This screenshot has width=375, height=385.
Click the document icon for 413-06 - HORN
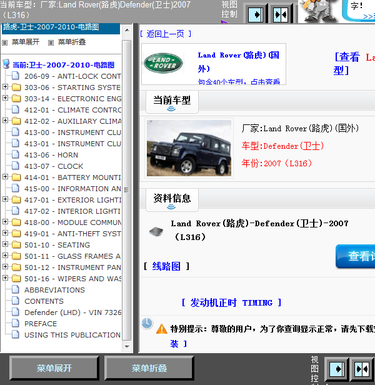tap(16, 155)
